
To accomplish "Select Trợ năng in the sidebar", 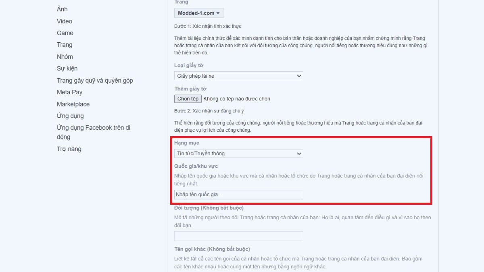I will click(69, 149).
